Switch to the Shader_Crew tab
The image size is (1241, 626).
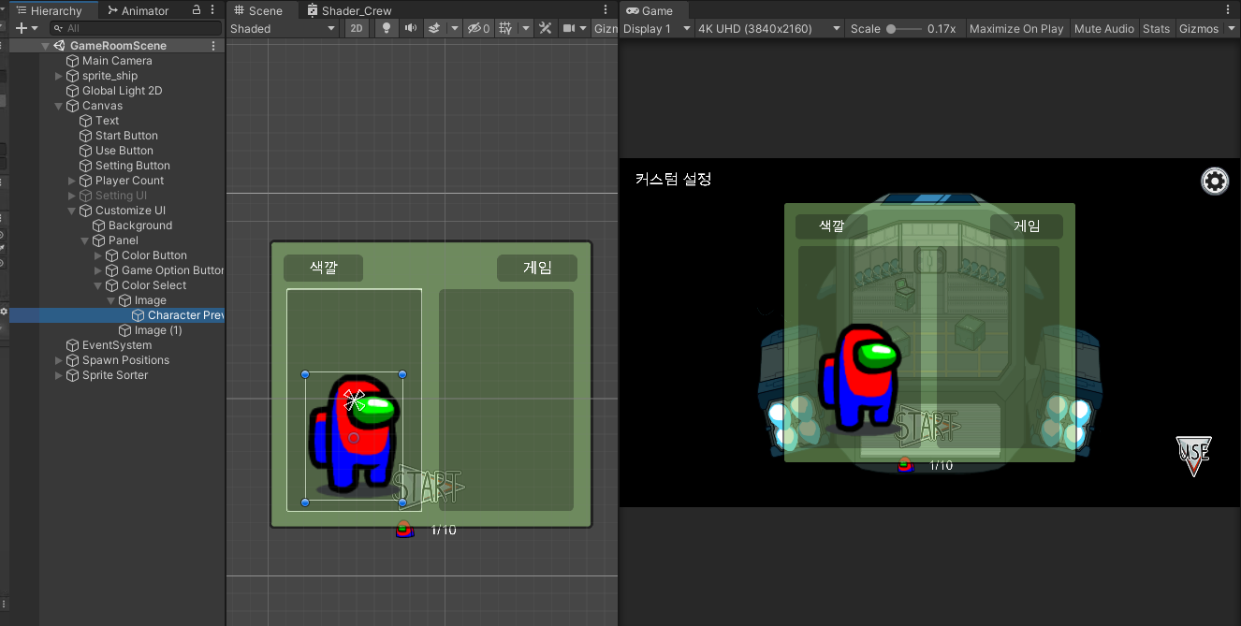[x=349, y=10]
